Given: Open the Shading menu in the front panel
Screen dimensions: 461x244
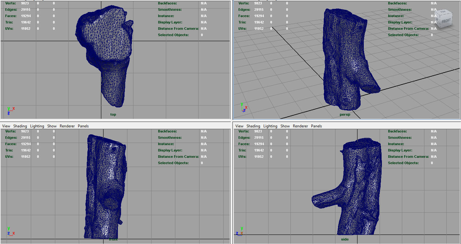Looking at the screenshot, I should click(x=20, y=126).
